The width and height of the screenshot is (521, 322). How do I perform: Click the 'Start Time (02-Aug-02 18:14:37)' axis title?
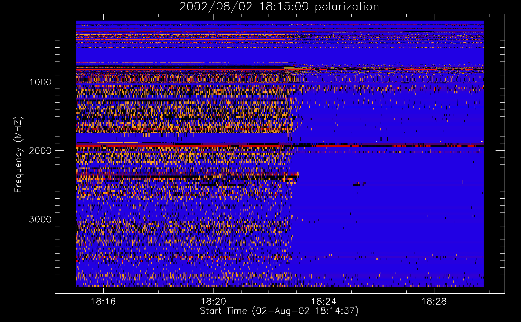coord(279,311)
